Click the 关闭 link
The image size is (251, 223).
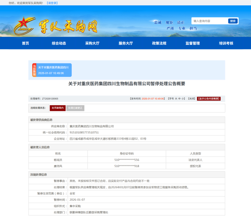pos(191,99)
